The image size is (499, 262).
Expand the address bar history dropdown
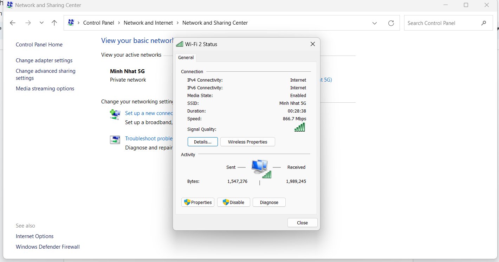point(375,23)
